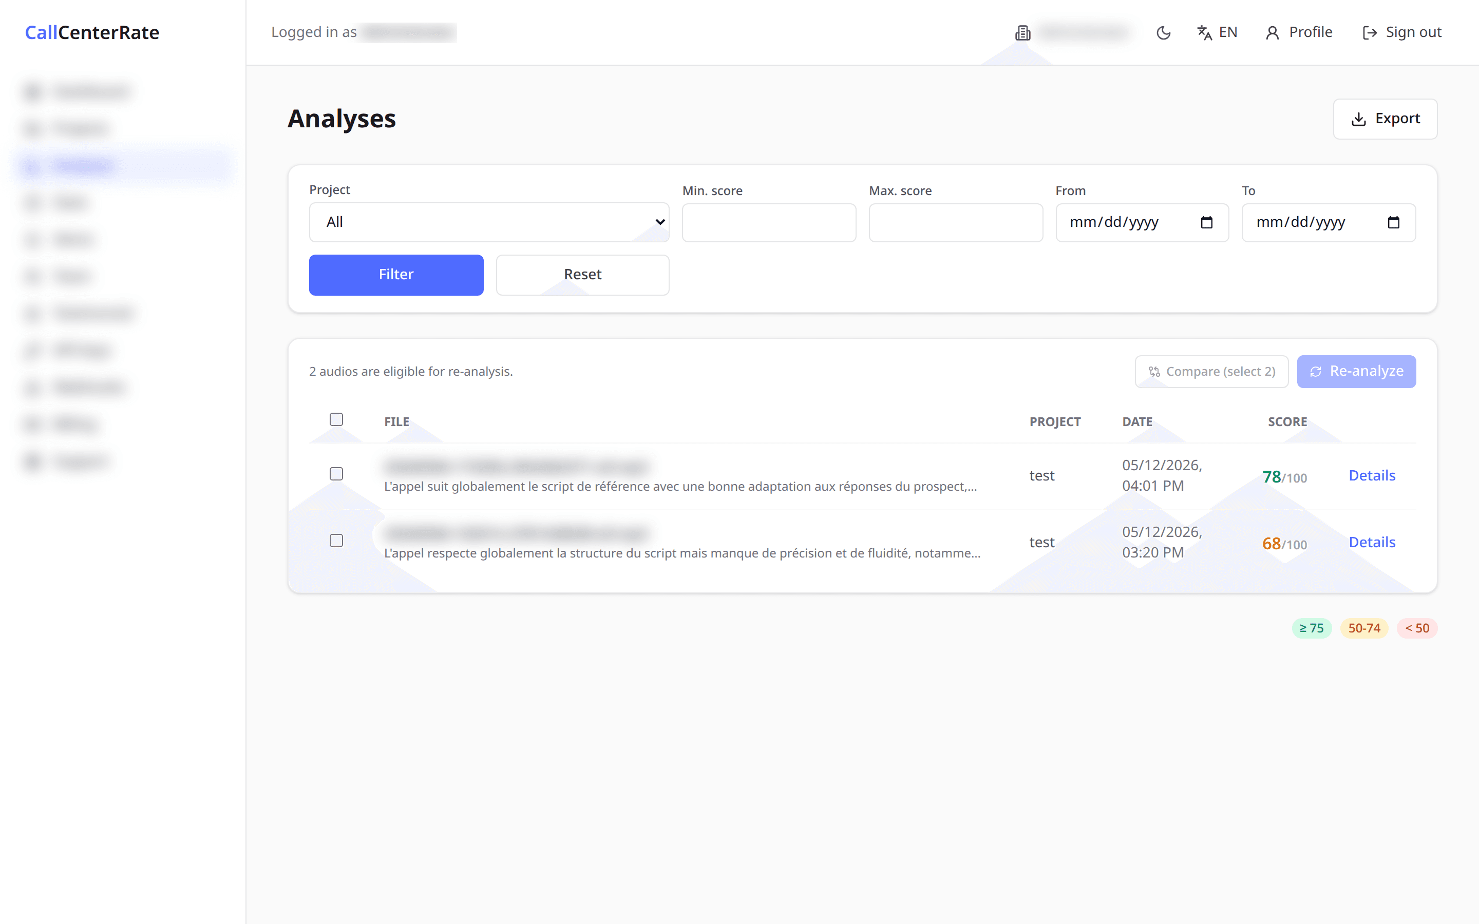
Task: Click the Export download icon
Action: pyautogui.click(x=1358, y=119)
